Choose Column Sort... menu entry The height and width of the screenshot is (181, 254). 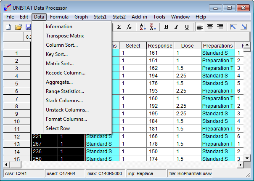click(x=71, y=45)
